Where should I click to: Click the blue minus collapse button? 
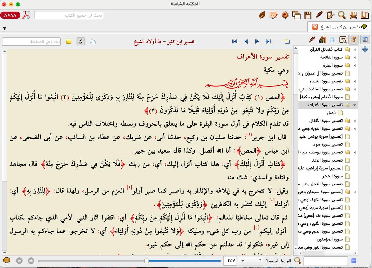click(354, 261)
